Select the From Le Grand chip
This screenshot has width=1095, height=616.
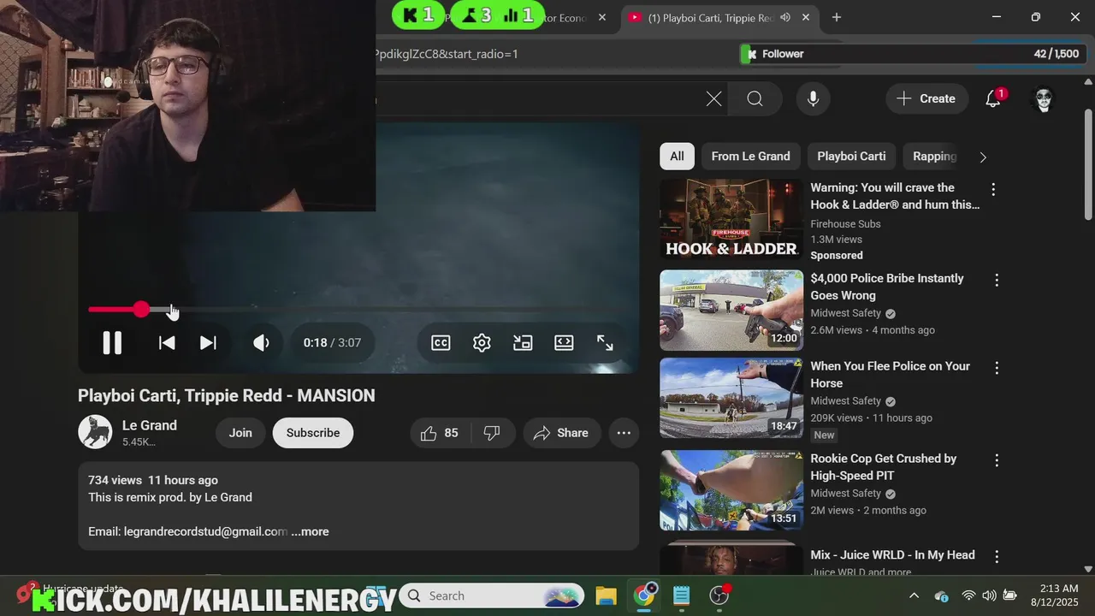750,157
